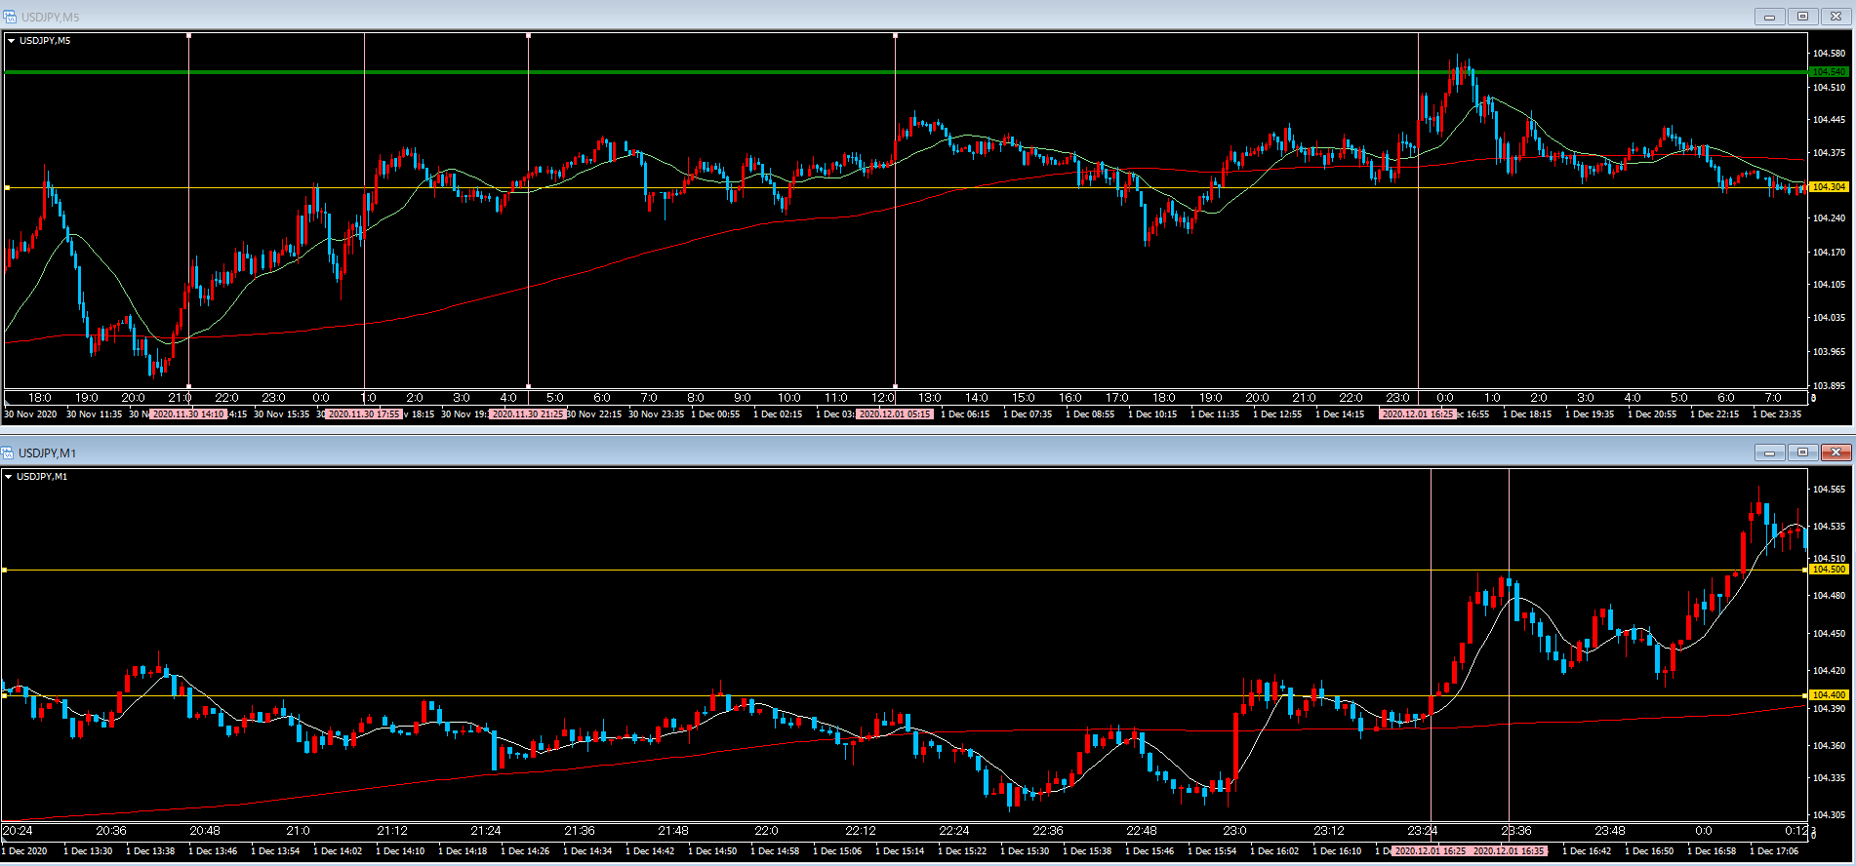Click the chart shift triangle on M5 time axis
This screenshot has height=866, width=1856.
click(x=1812, y=398)
